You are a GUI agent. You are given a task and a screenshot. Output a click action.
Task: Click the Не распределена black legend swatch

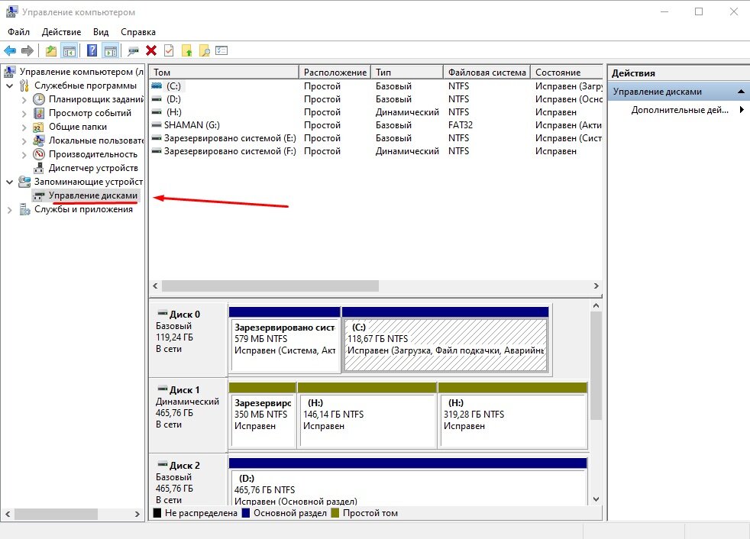157,513
